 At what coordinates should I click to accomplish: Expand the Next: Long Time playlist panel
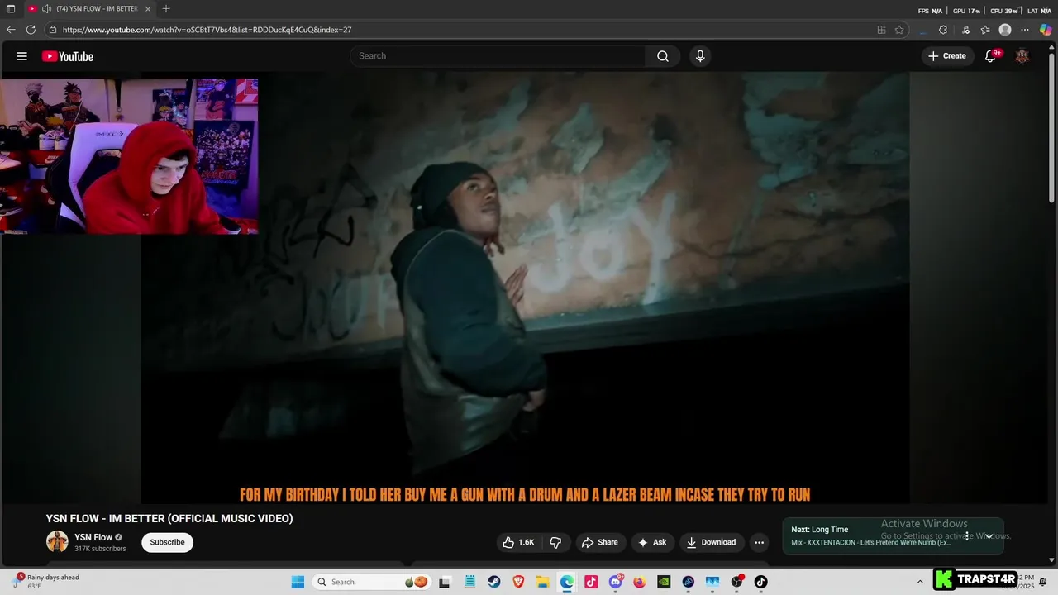[989, 535]
